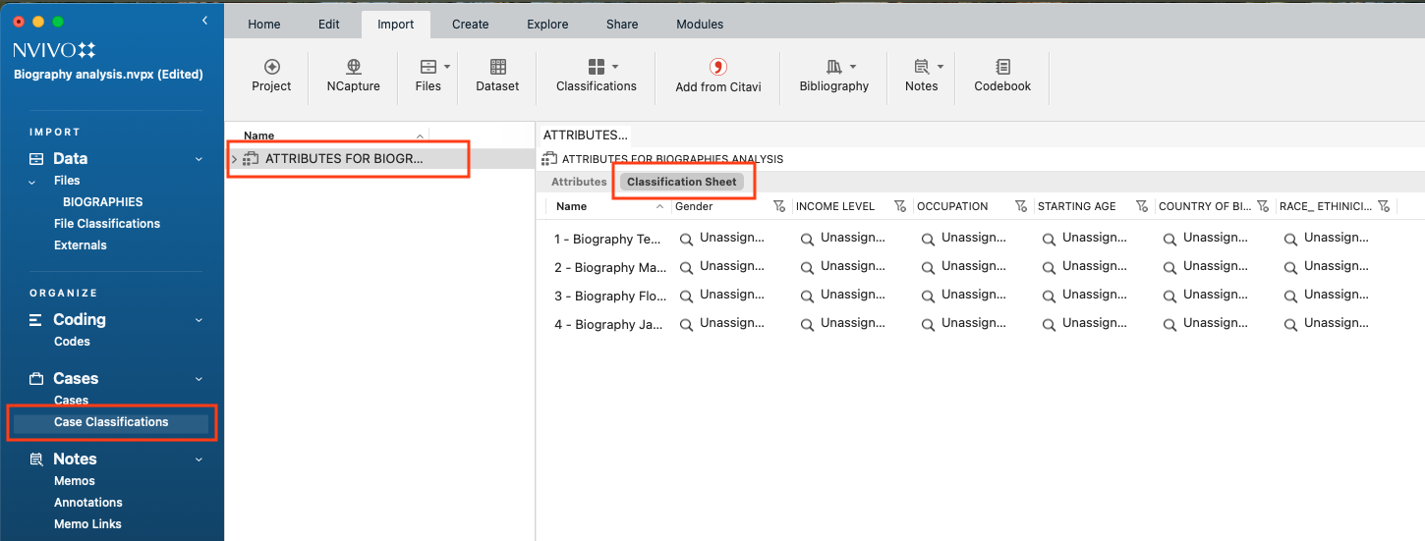Screen dimensions: 1425x541
Task: Select the Attributes tab
Action: click(x=579, y=182)
